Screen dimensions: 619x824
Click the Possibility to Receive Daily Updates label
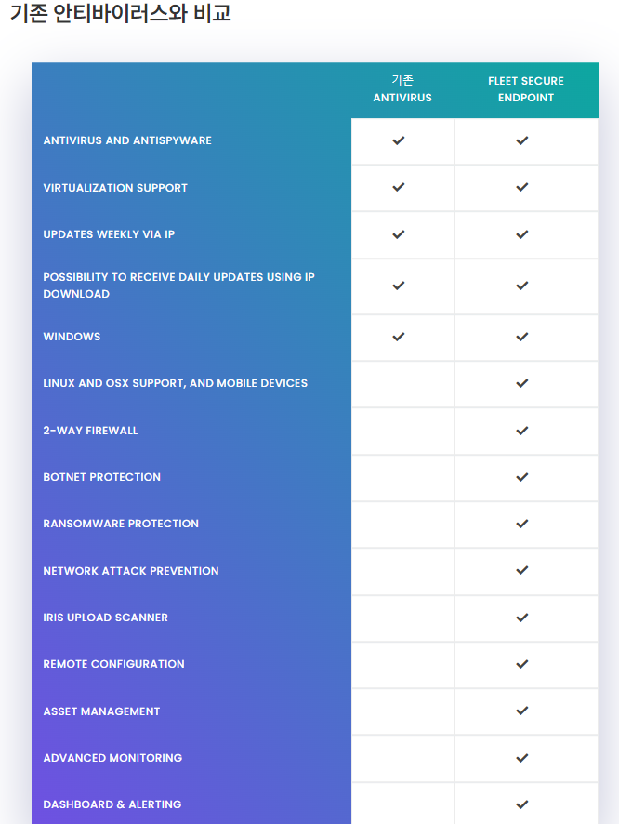click(178, 286)
